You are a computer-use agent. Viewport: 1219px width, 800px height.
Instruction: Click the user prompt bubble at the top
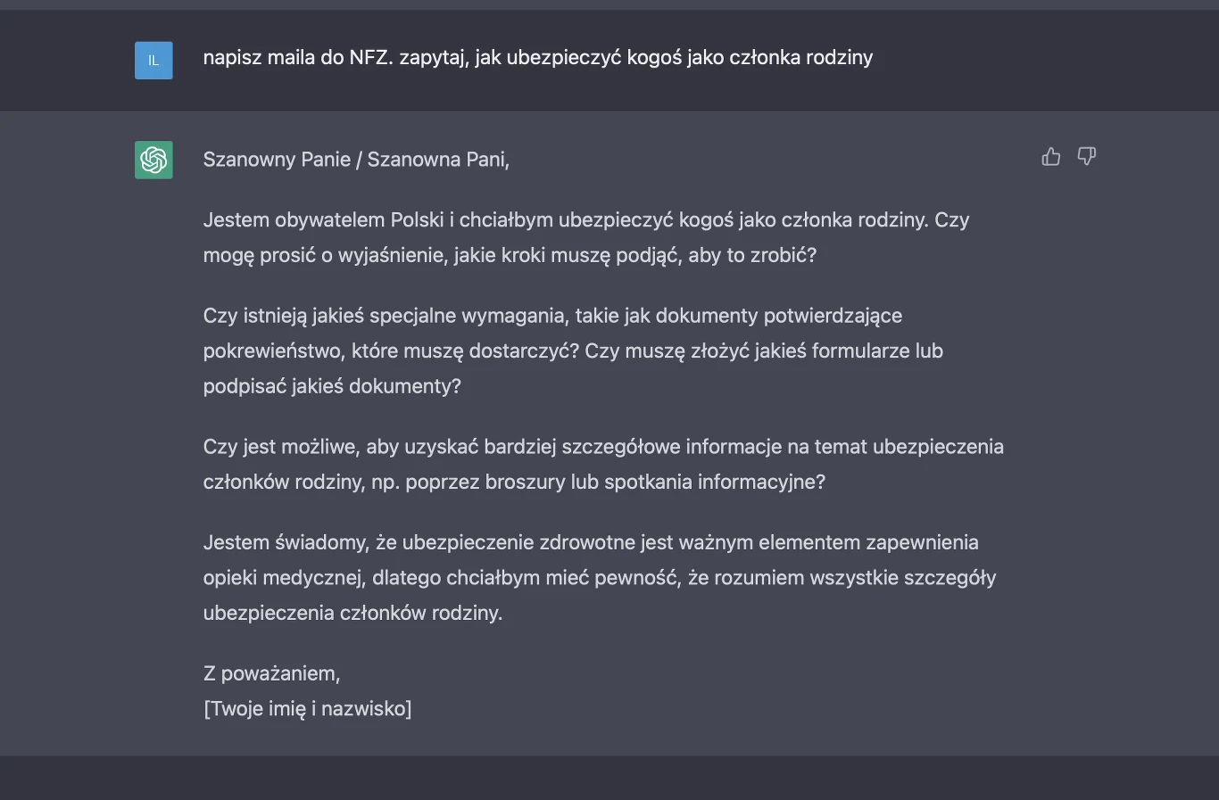pyautogui.click(x=539, y=57)
